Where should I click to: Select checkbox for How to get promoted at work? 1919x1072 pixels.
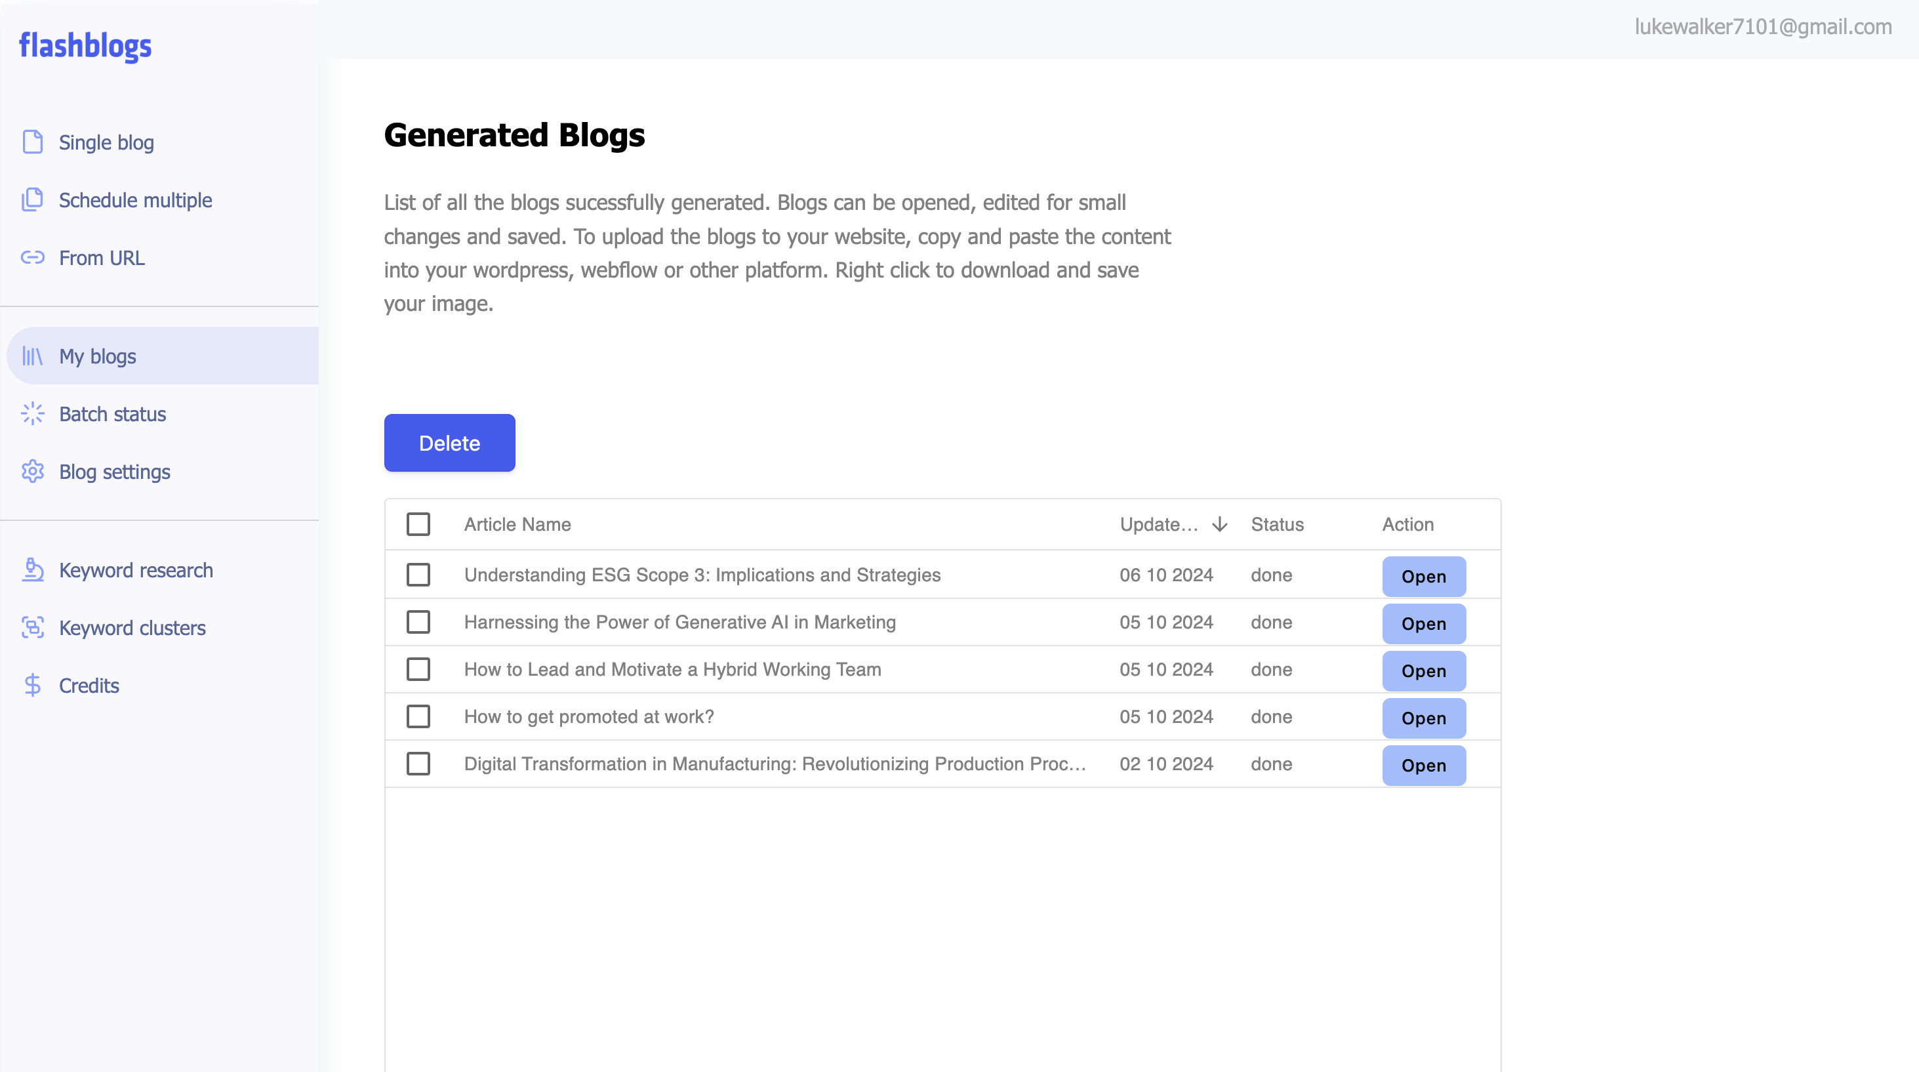pyautogui.click(x=418, y=716)
